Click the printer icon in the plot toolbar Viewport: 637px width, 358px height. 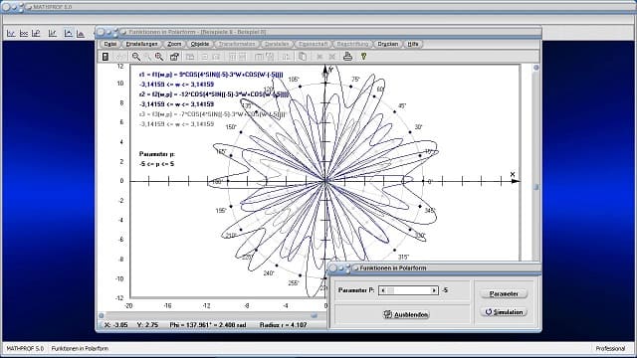347,57
